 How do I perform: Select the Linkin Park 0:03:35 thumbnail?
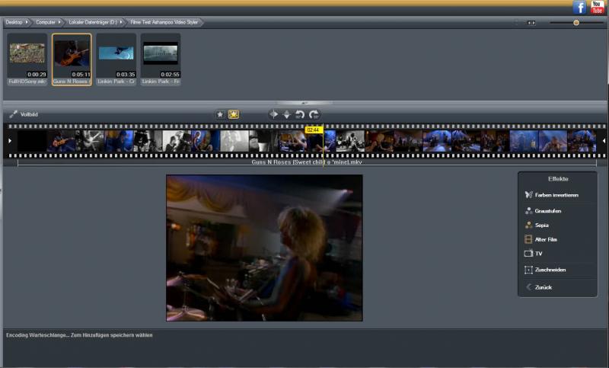(x=116, y=59)
